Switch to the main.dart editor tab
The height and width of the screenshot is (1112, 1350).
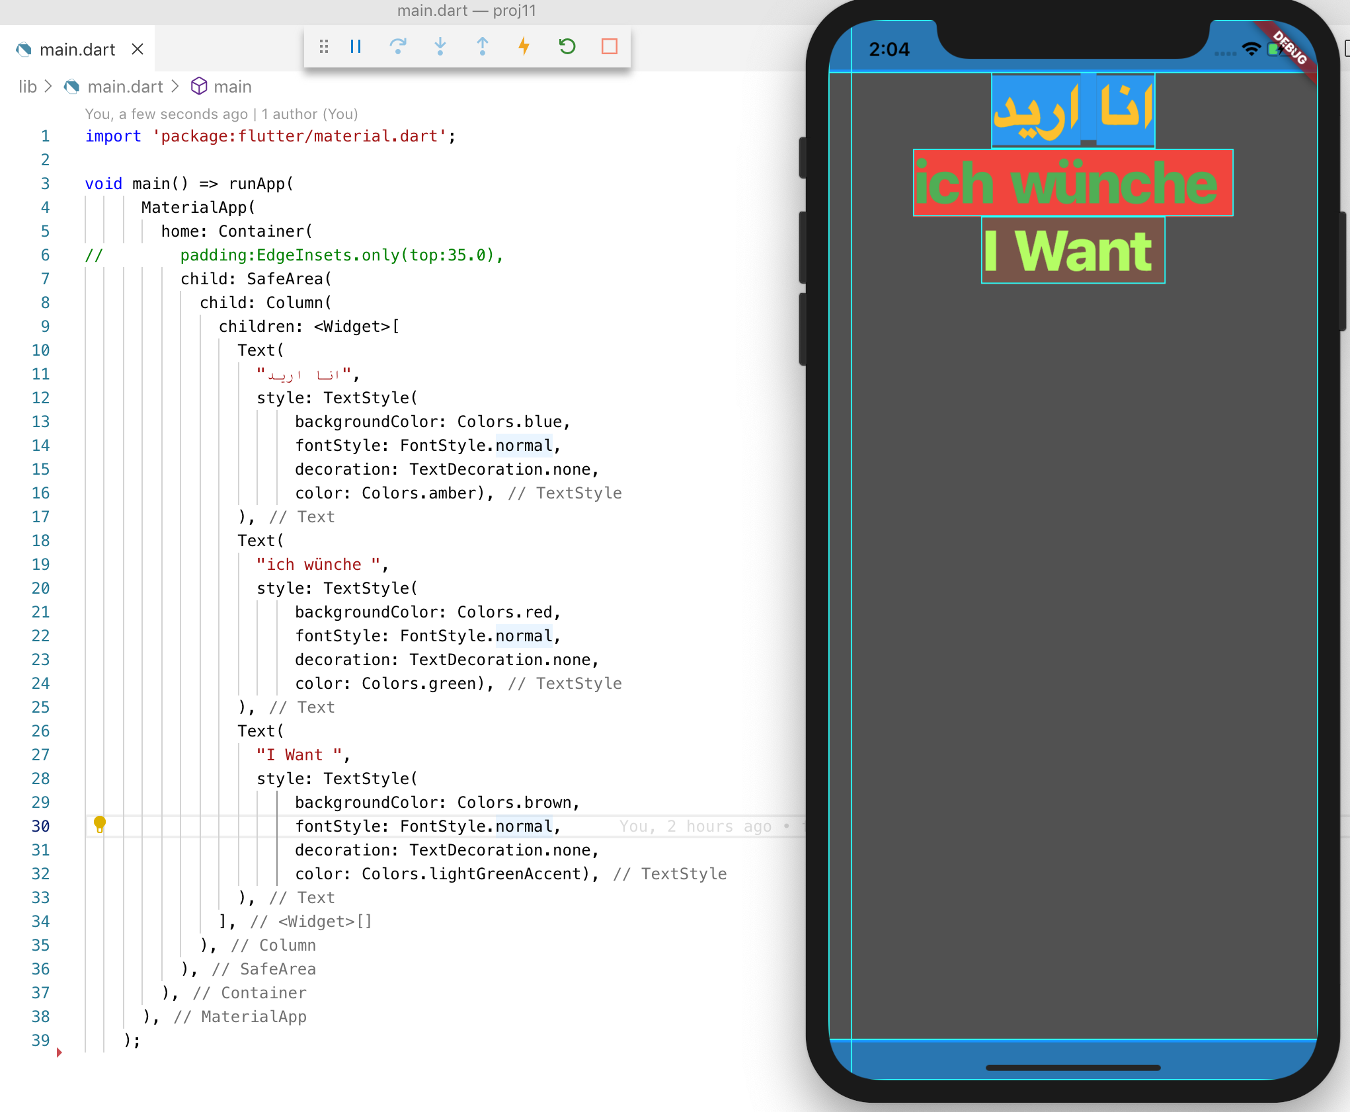pos(77,49)
